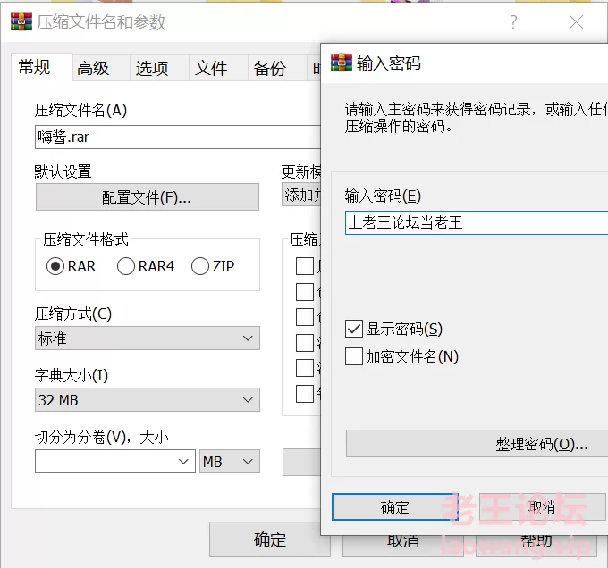608x568 pixels.
Task: Tick the first checkbox in compression options
Action: 305,266
